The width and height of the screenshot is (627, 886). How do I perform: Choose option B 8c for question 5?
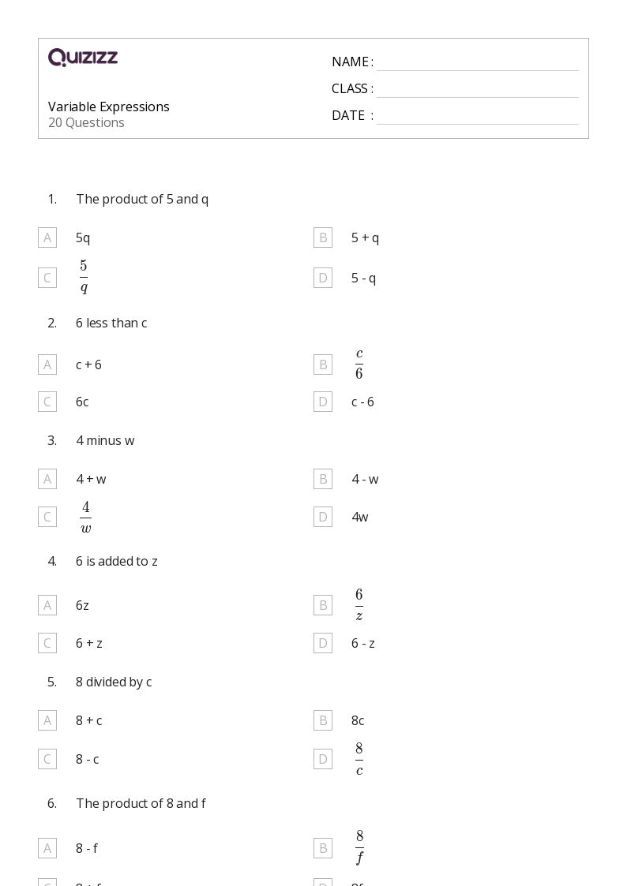(x=323, y=720)
